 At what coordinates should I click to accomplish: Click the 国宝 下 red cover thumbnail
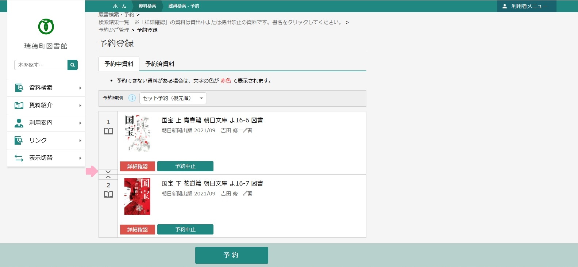[x=137, y=197]
